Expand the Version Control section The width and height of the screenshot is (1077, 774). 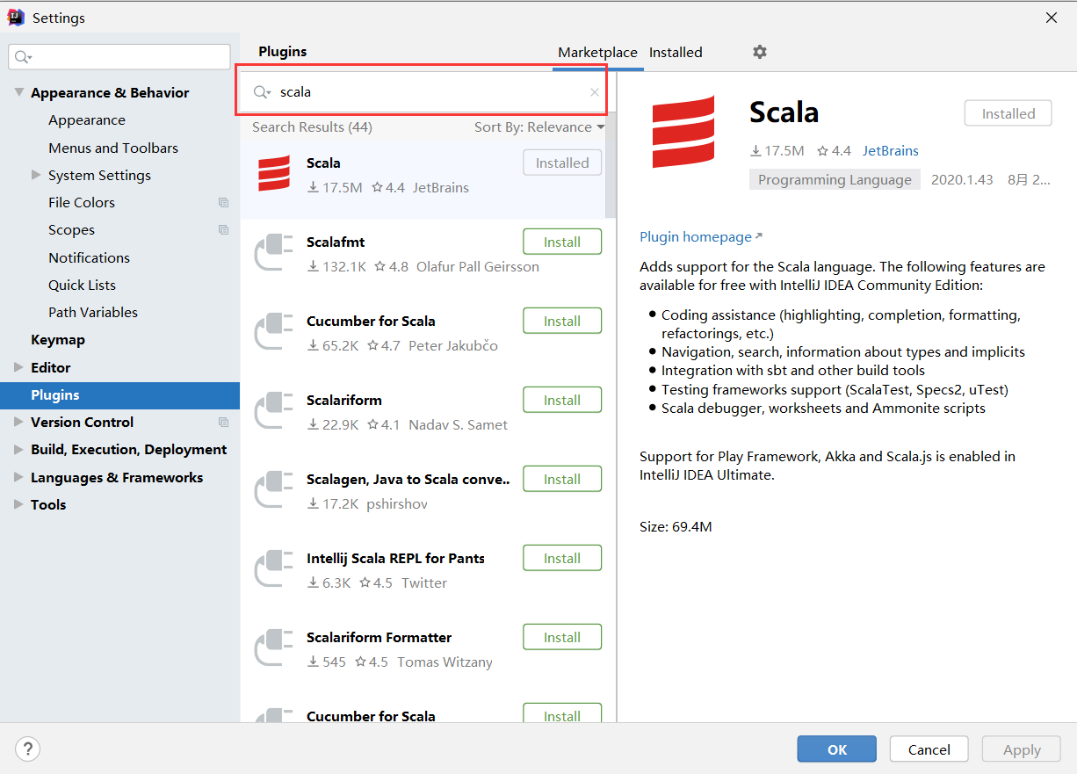19,422
